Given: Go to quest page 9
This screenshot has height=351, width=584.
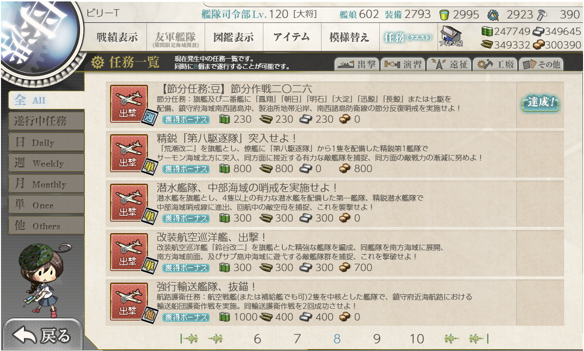Looking at the screenshot, I should point(377,339).
